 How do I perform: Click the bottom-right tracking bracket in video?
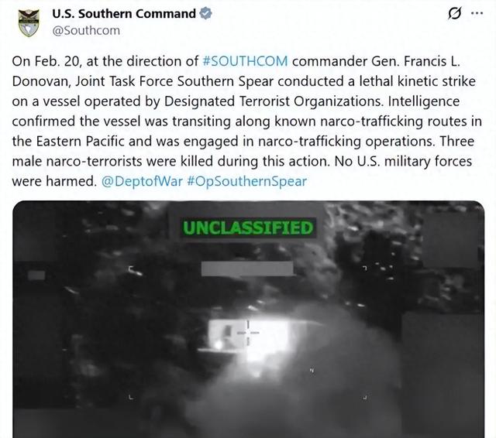pyautogui.click(x=365, y=397)
